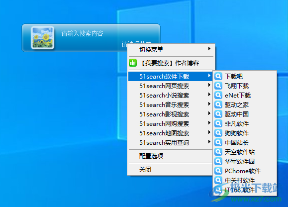
Task: Choose eNet下载 from the submenu
Action: (245, 95)
